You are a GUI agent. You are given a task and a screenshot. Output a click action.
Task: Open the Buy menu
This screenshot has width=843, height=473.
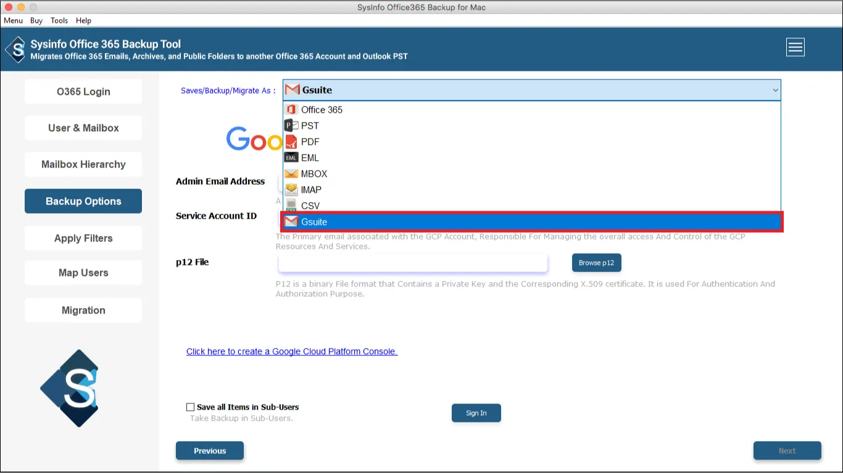36,20
